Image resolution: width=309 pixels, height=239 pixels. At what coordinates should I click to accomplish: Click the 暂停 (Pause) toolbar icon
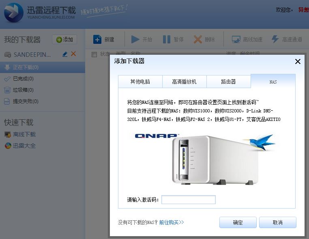(x=167, y=39)
